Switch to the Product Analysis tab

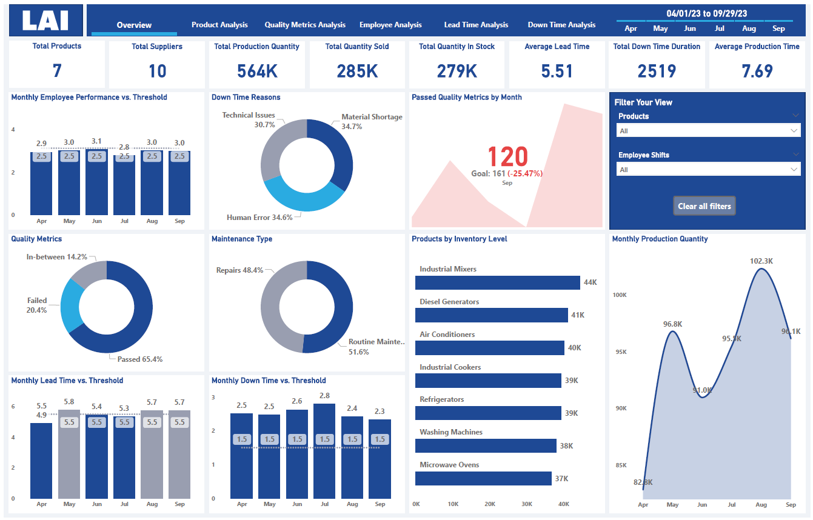(x=219, y=25)
